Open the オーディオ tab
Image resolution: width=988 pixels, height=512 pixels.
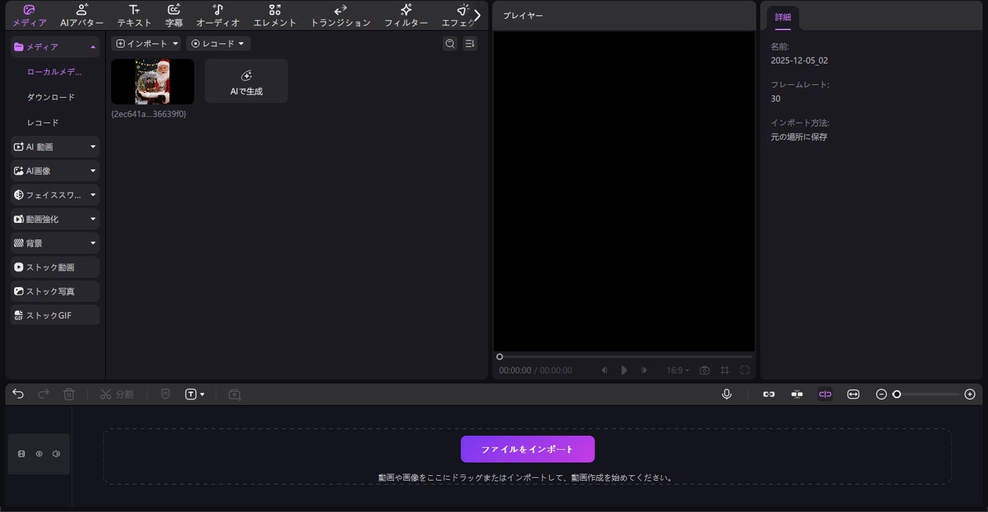tap(218, 15)
